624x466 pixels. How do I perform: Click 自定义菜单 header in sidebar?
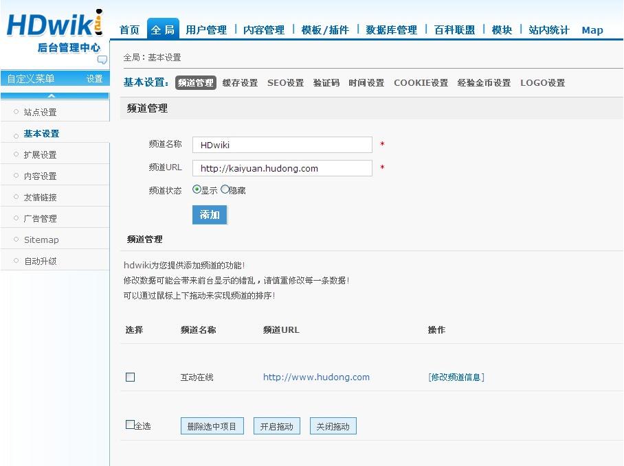31,79
